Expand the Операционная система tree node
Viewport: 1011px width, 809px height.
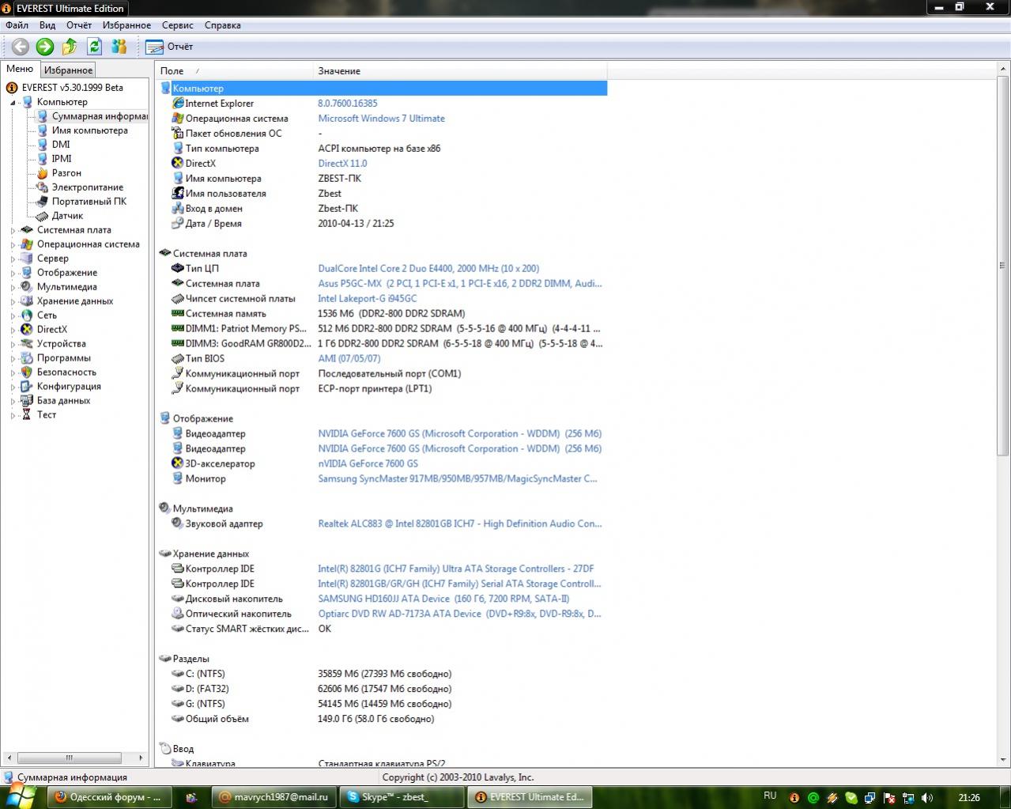tap(13, 244)
